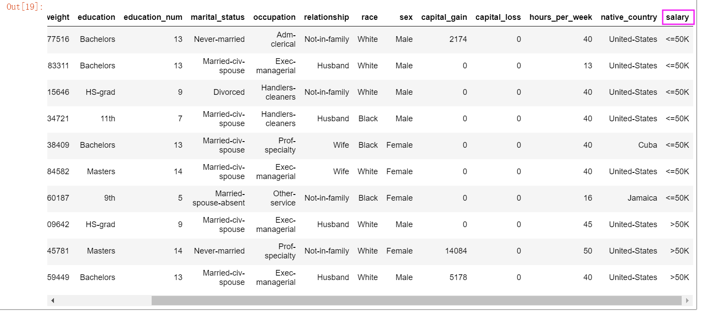The image size is (706, 314).
Task: Click the race column header
Action: [x=370, y=17]
